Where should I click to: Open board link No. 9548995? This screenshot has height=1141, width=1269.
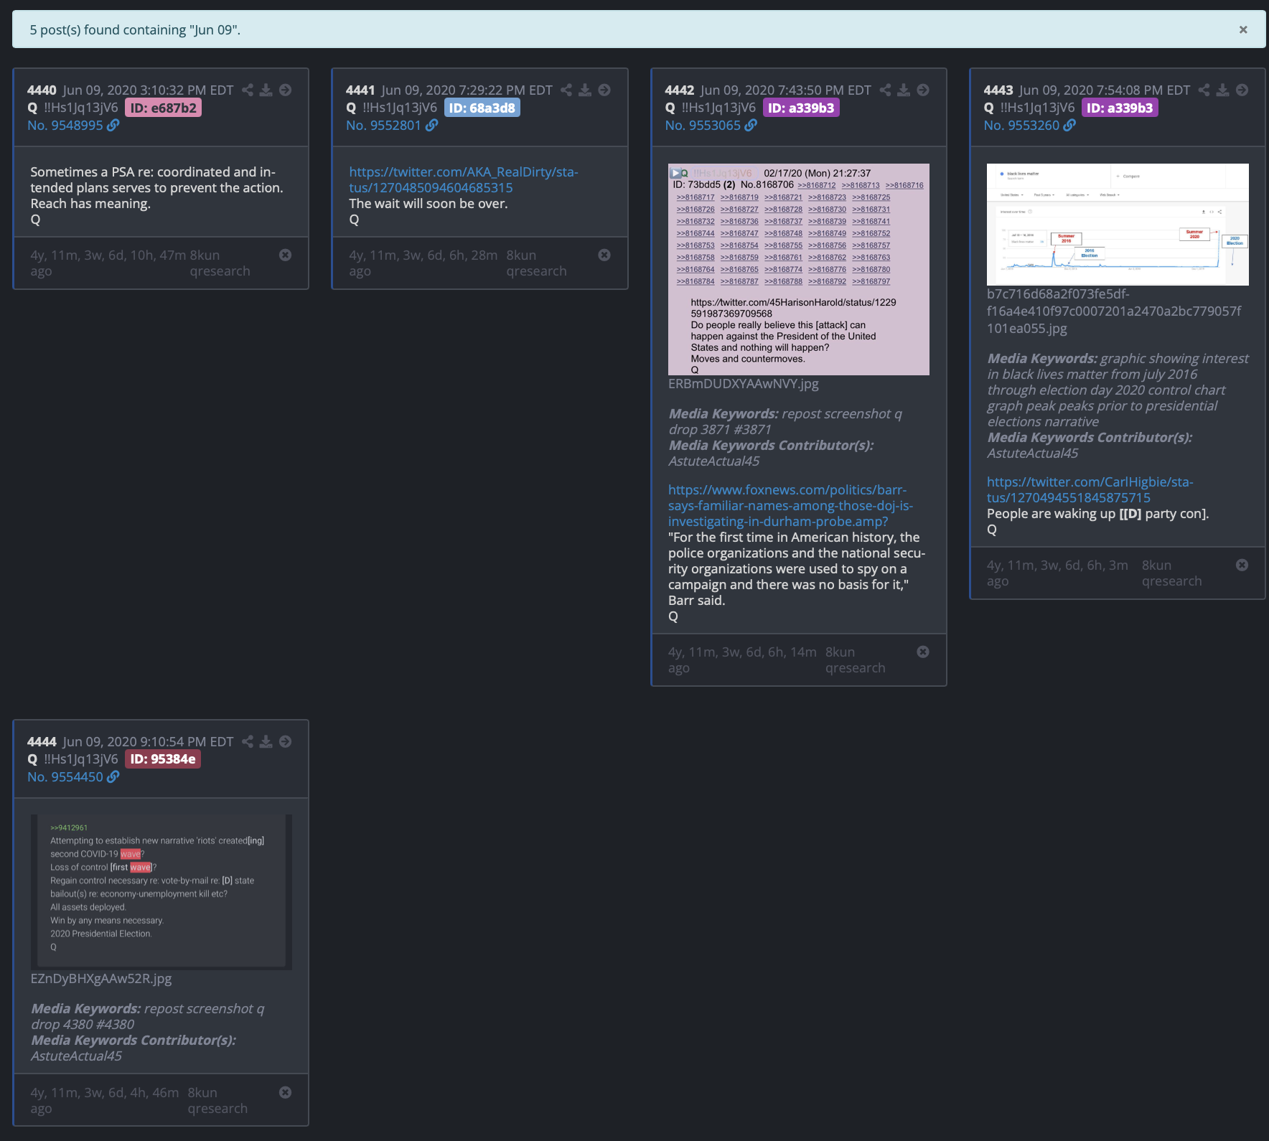pyautogui.click(x=73, y=125)
